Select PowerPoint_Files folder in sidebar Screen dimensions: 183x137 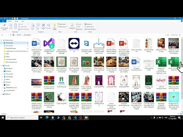pyautogui.click(x=11, y=59)
